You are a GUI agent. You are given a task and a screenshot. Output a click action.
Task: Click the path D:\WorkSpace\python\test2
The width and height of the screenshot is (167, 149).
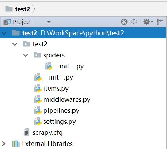click(x=82, y=33)
